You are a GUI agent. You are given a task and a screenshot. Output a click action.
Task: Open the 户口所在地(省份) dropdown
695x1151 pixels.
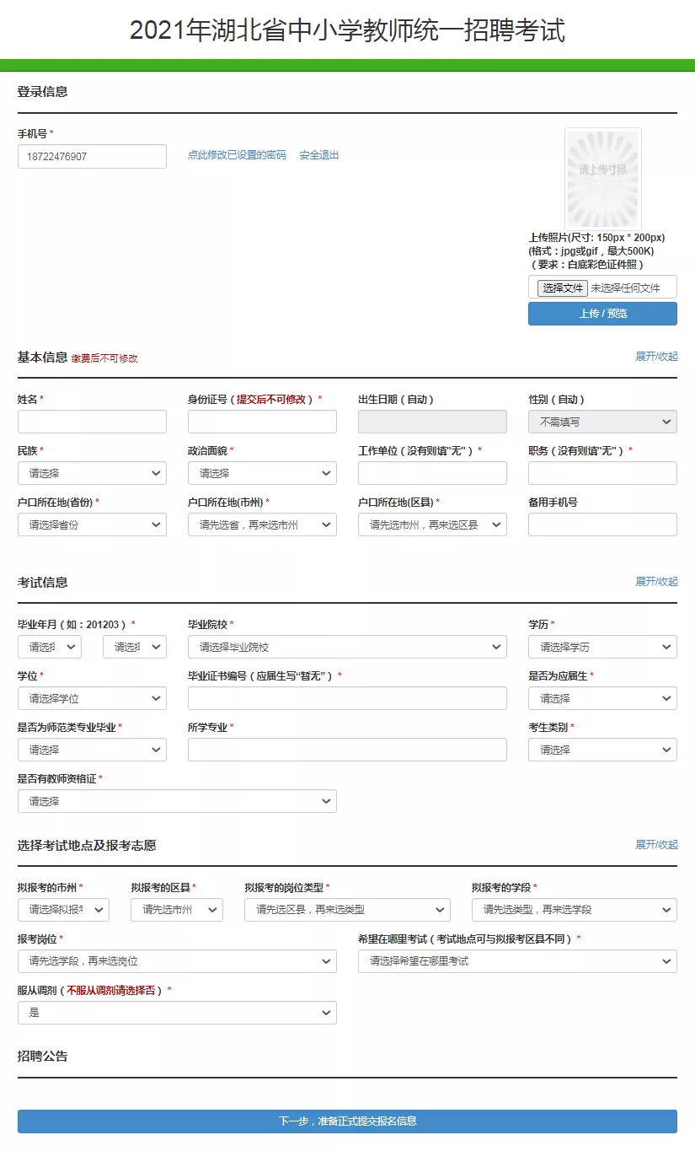tap(92, 524)
